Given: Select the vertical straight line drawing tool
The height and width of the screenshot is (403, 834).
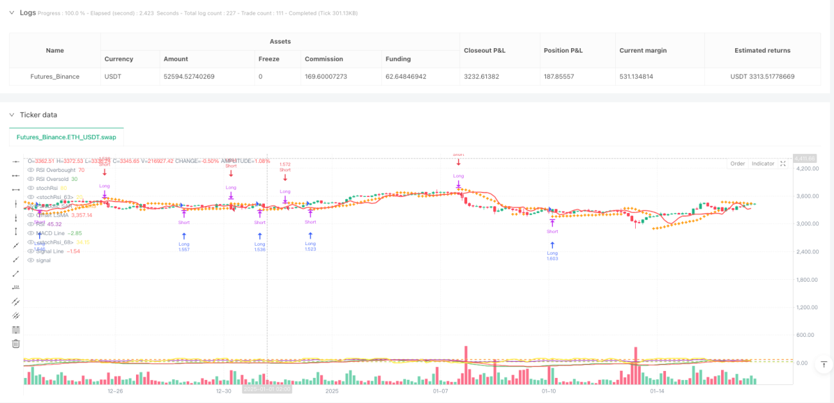Looking at the screenshot, I should click(x=16, y=203).
